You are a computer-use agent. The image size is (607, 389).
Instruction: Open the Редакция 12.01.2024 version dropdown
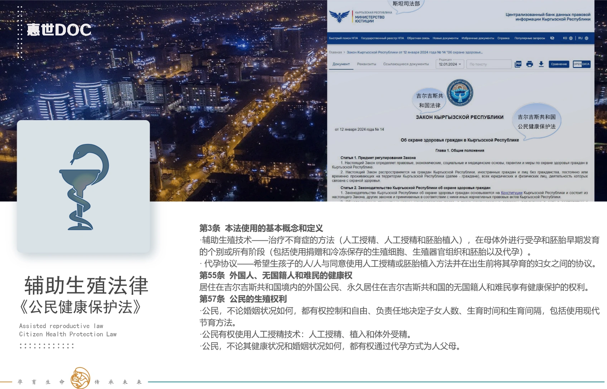[450, 63]
